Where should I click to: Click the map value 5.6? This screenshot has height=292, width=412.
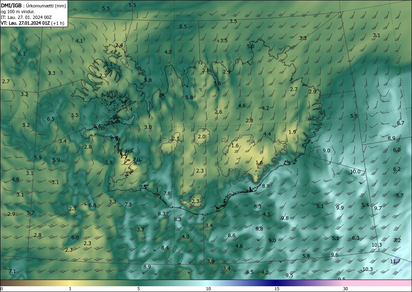[217, 84]
